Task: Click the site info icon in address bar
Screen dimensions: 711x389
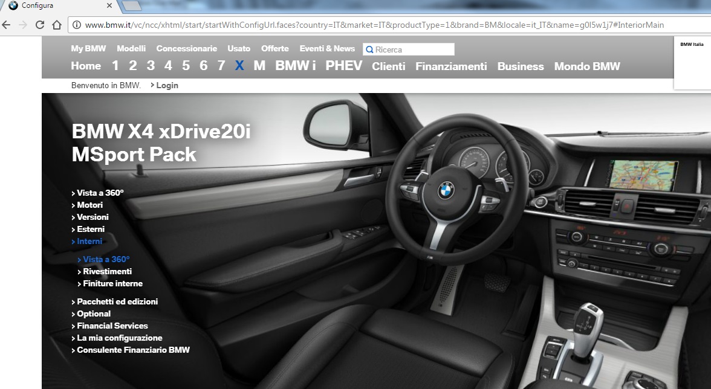Action: click(77, 25)
